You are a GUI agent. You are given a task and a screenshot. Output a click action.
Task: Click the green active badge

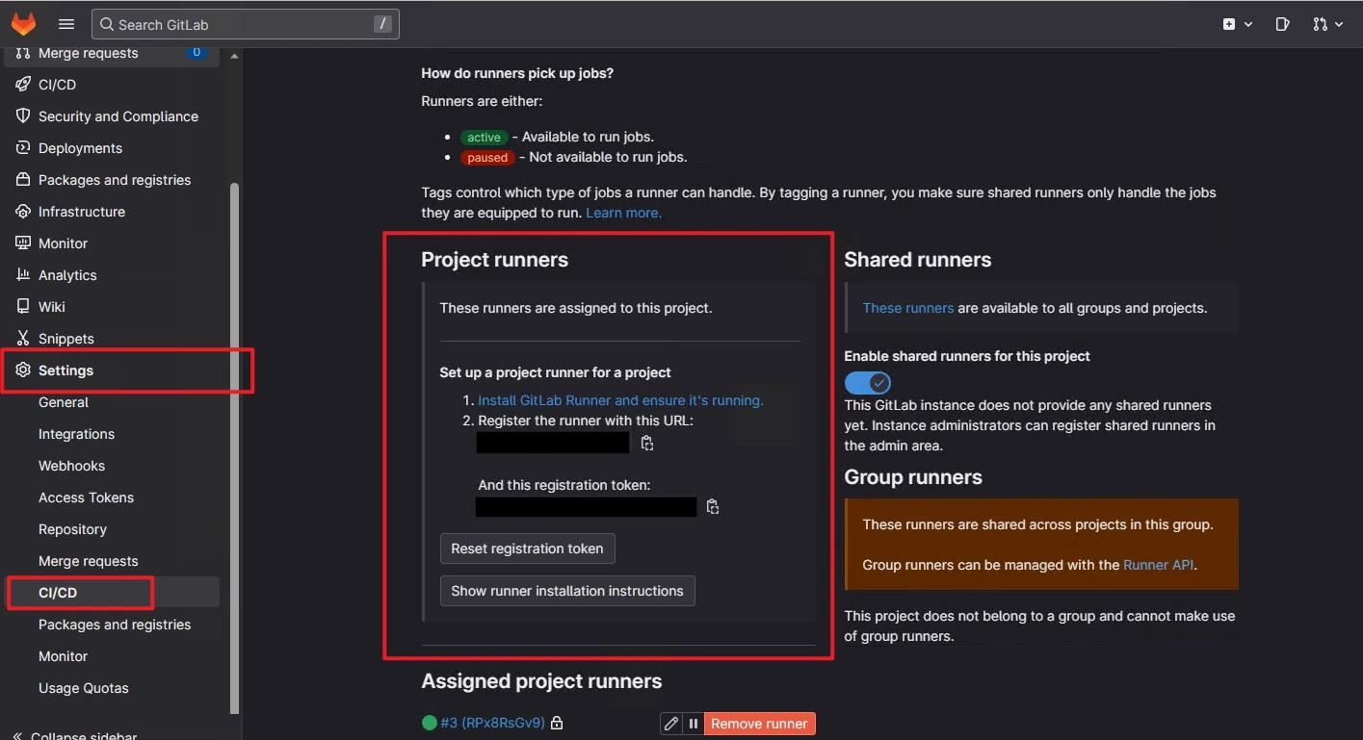(484, 138)
